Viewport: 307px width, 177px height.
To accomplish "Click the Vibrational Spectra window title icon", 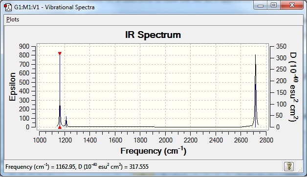I will point(8,7).
